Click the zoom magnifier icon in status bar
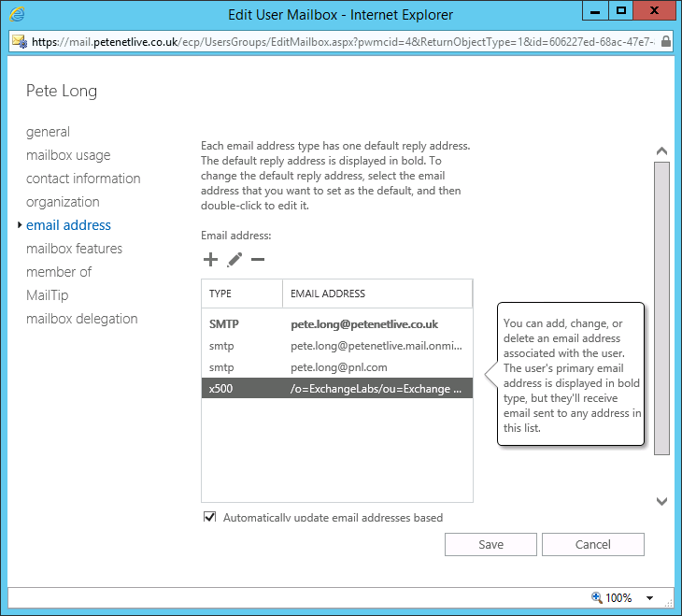The height and width of the screenshot is (616, 682). 597,597
